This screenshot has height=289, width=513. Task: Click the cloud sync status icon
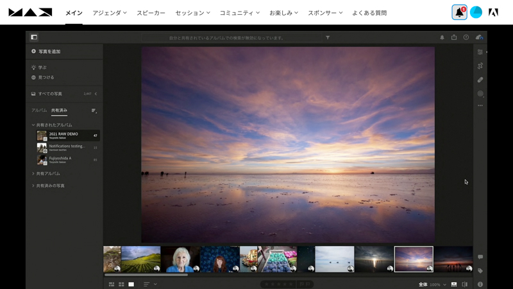click(479, 37)
